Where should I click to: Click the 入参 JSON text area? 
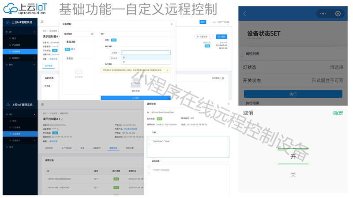point(188,146)
